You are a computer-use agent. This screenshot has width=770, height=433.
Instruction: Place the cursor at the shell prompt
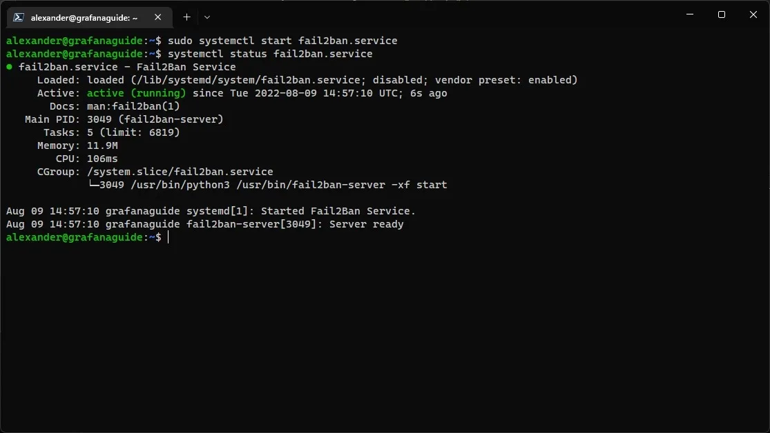click(x=168, y=237)
